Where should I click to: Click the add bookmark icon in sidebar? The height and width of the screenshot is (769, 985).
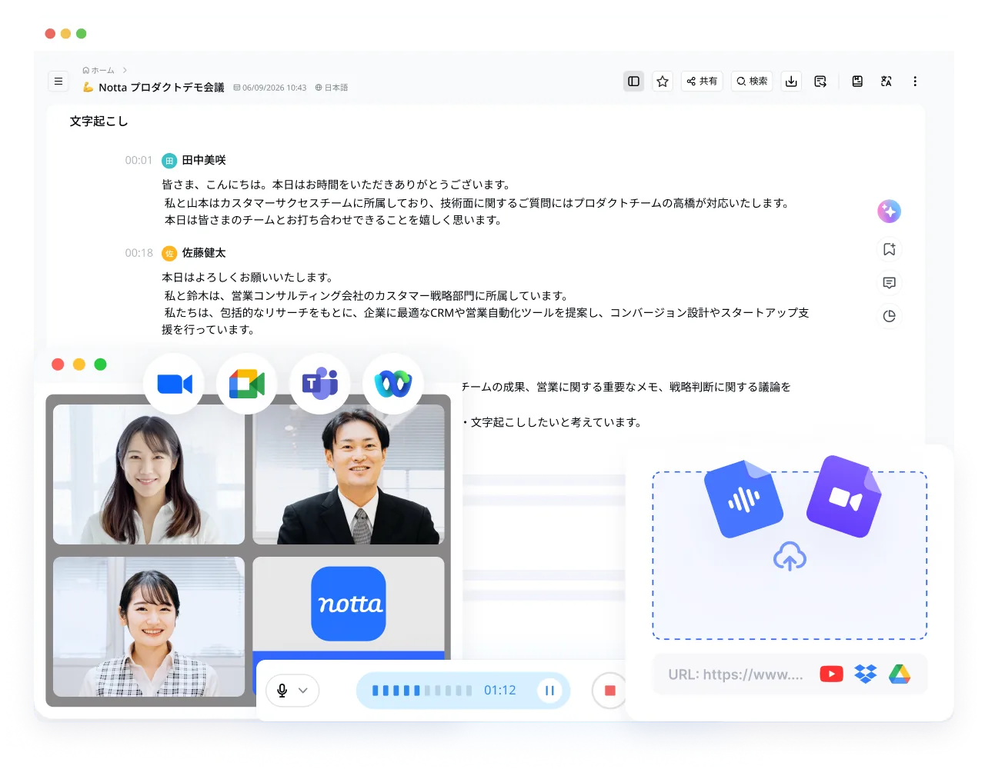[889, 249]
